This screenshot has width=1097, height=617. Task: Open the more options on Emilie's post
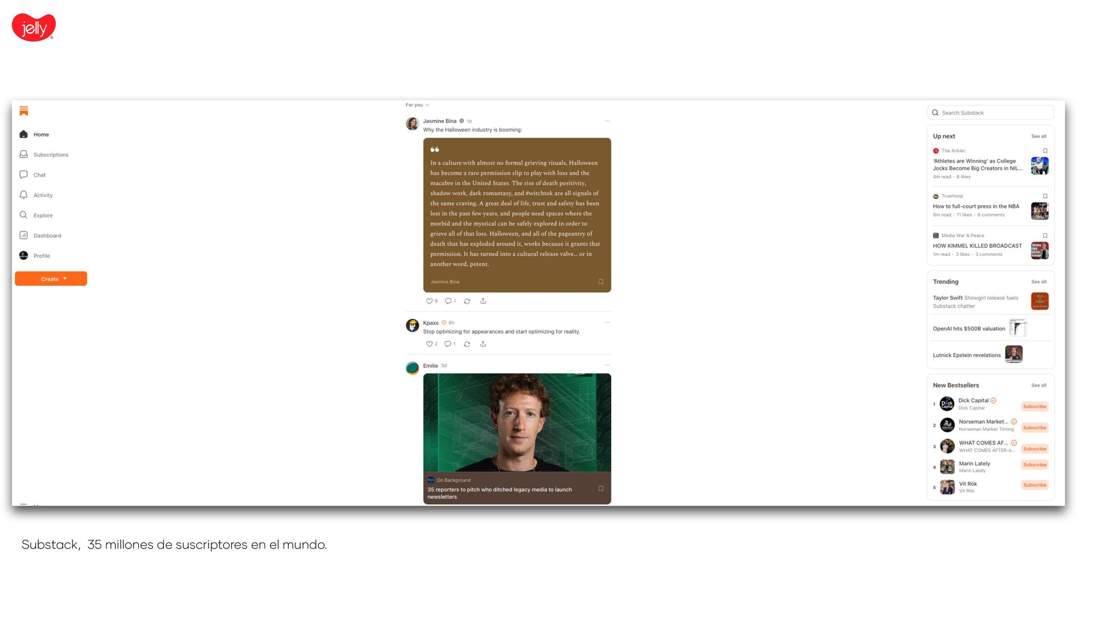[607, 366]
